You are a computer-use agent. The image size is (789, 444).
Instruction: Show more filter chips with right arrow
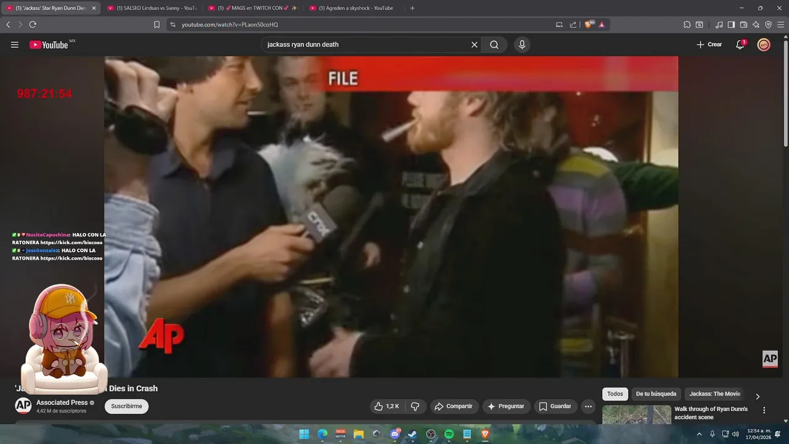[758, 397]
